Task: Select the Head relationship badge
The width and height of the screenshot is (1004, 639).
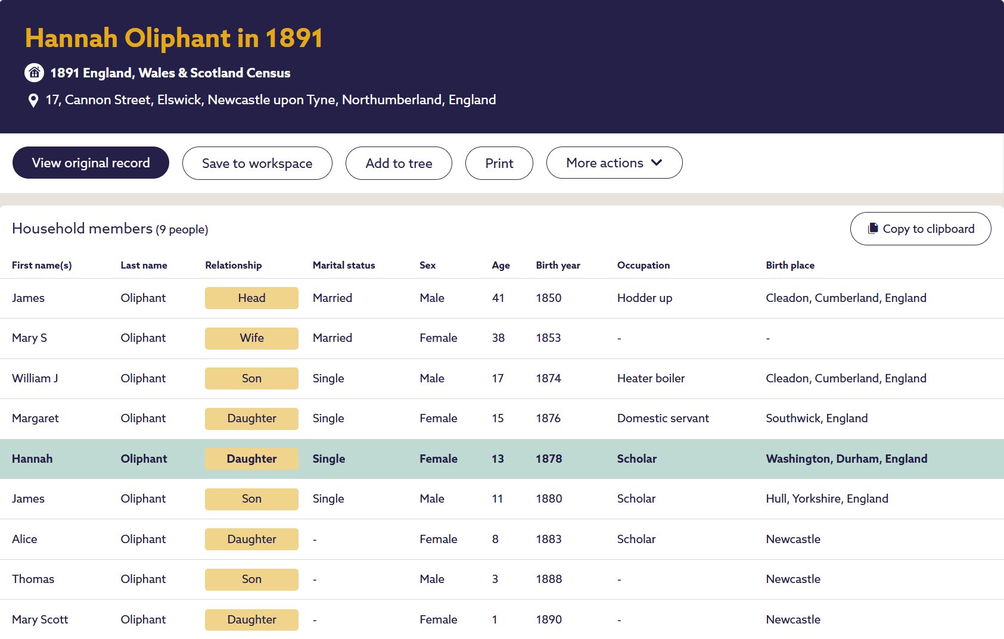Action: point(251,298)
